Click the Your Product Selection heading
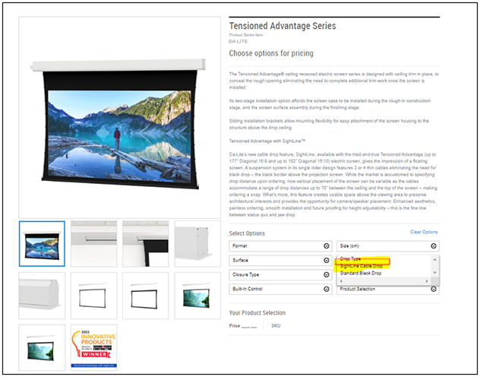The height and width of the screenshot is (377, 480). (257, 312)
